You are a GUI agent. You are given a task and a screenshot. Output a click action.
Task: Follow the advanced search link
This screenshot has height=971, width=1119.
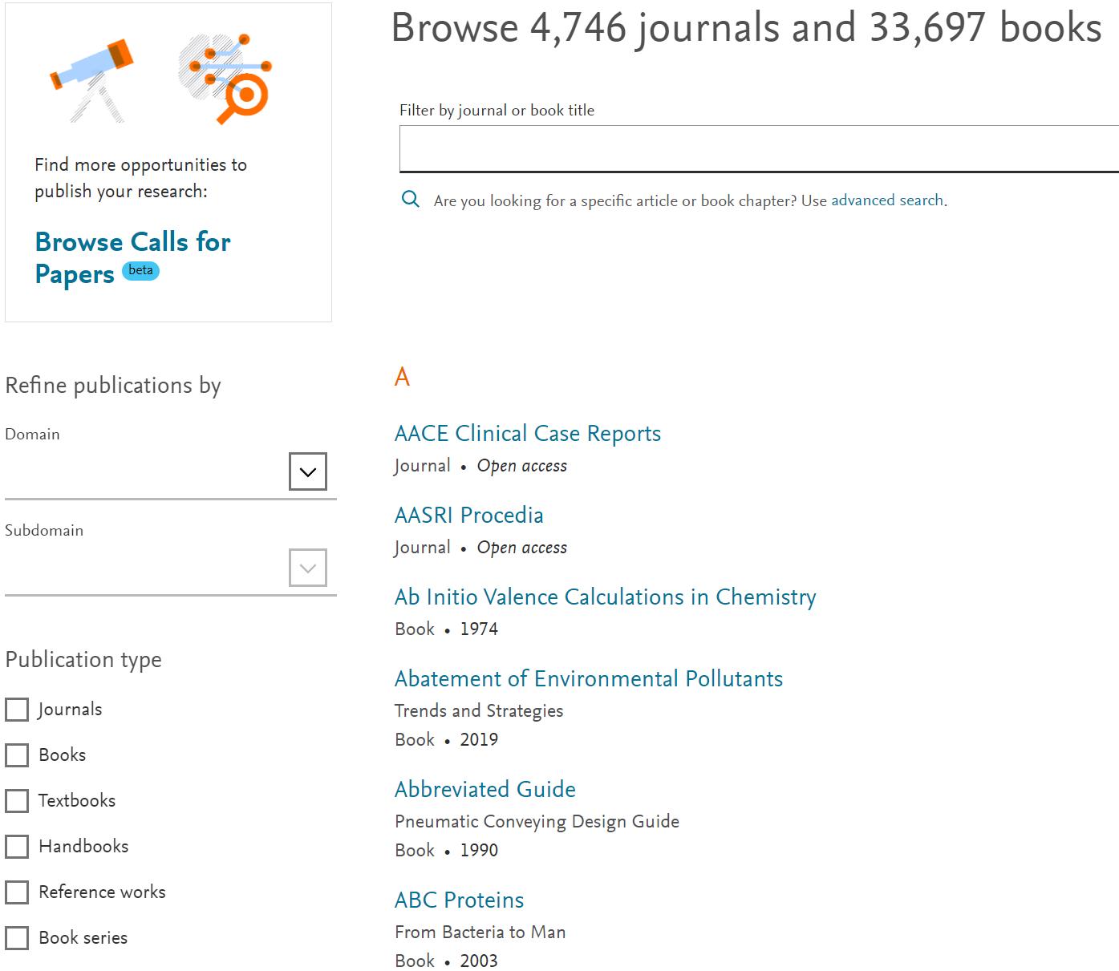[886, 200]
